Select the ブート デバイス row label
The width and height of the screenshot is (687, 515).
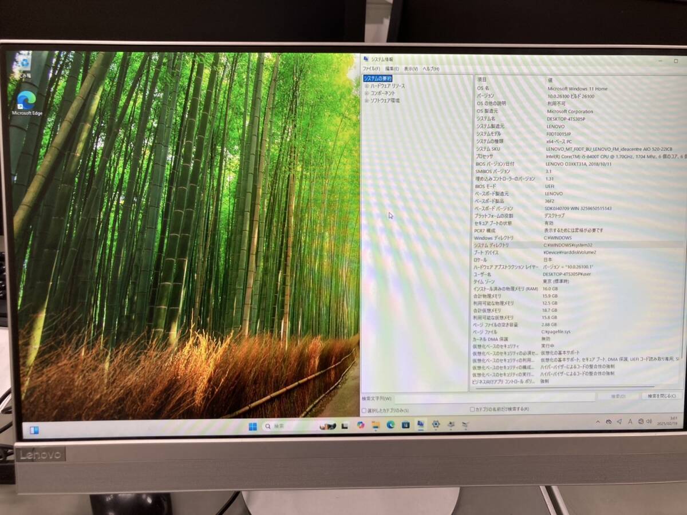click(486, 252)
